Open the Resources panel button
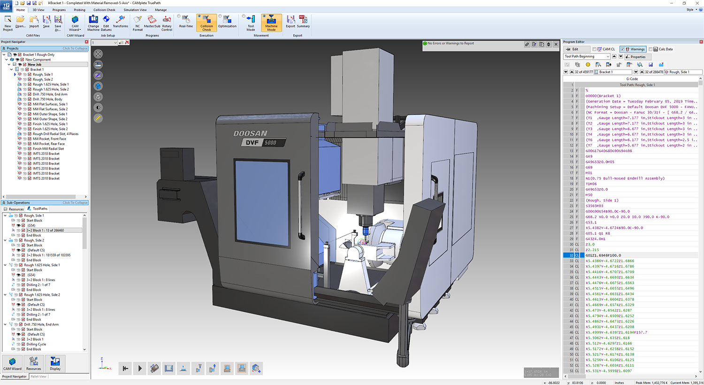Viewport: 704px width, 385px height. coord(34,363)
